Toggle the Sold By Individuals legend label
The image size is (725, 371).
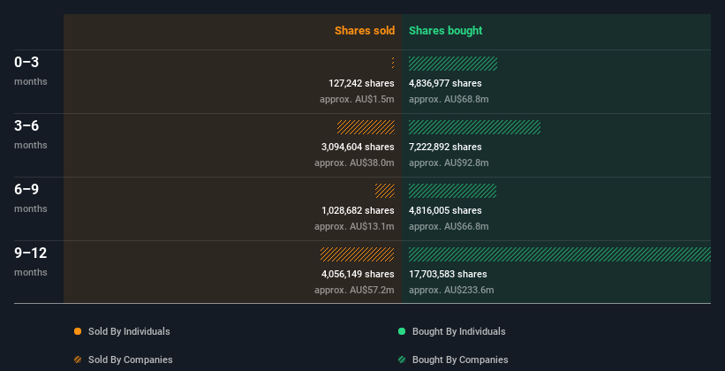pos(129,331)
